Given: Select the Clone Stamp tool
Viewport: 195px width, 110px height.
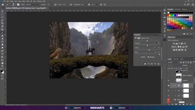Looking at the screenshot, I should point(2,35).
